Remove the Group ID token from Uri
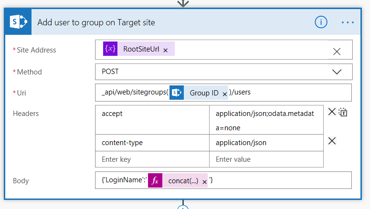370x209 pixels. point(224,94)
